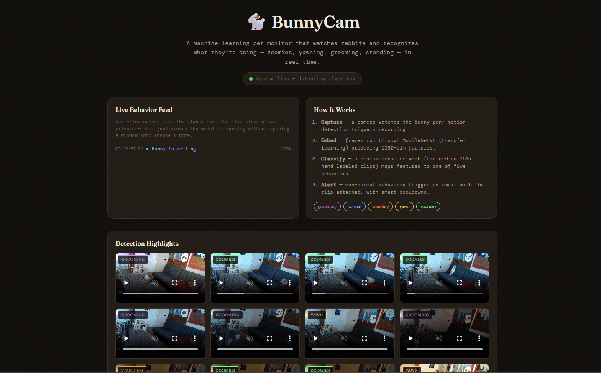Click the YAWN label on second-row clip
This screenshot has width=601, height=373.
317,315
